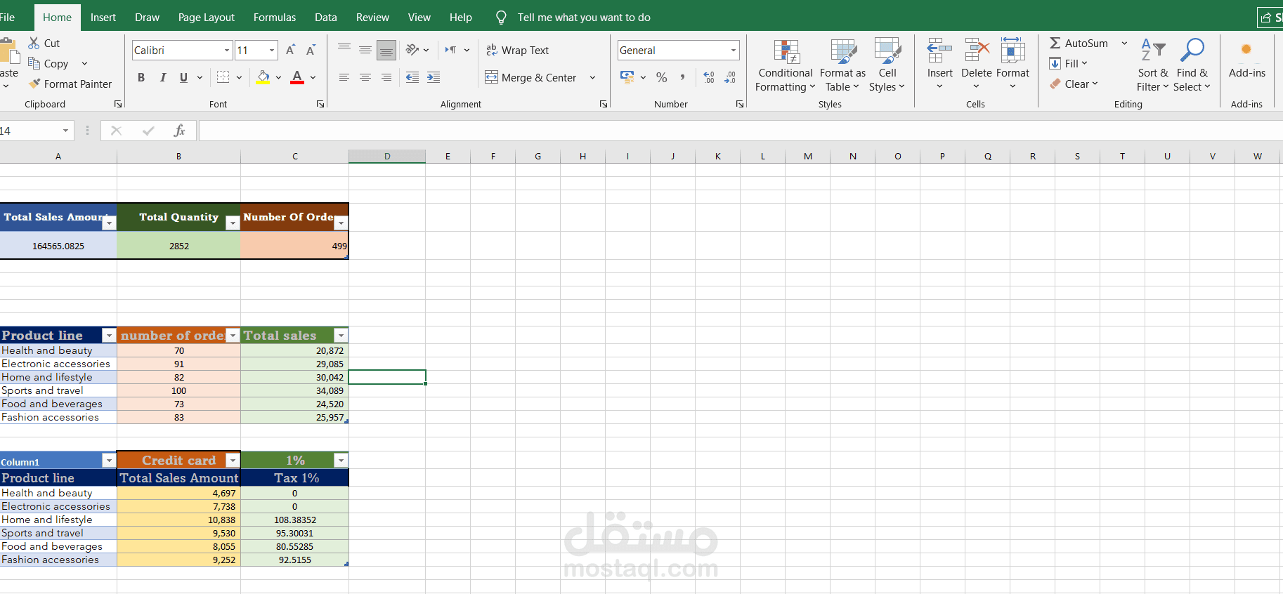The image size is (1283, 594).
Task: Click the Middle Align icon
Action: [x=365, y=50]
